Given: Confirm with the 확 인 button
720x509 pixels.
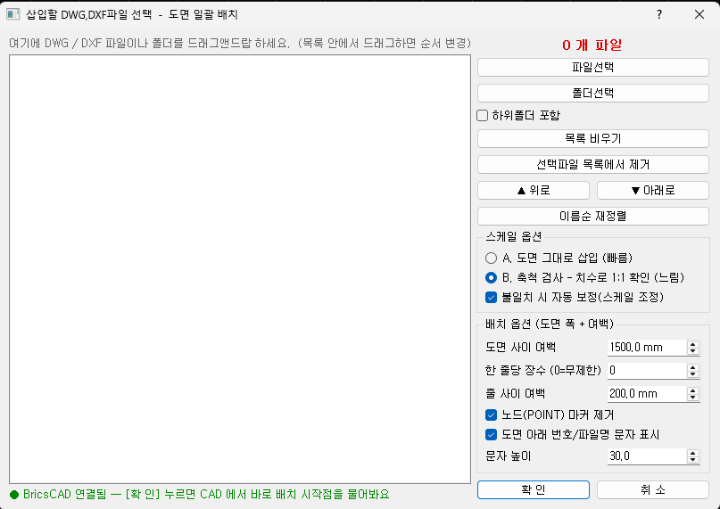Looking at the screenshot, I should [534, 489].
